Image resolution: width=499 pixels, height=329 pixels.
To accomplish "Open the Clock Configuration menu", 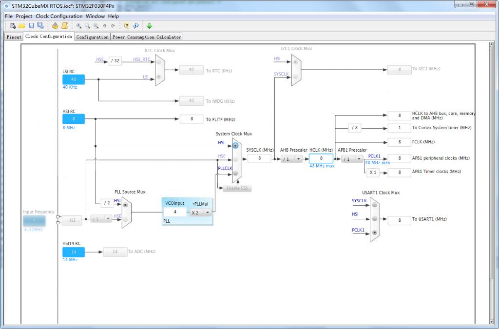I will [59, 16].
